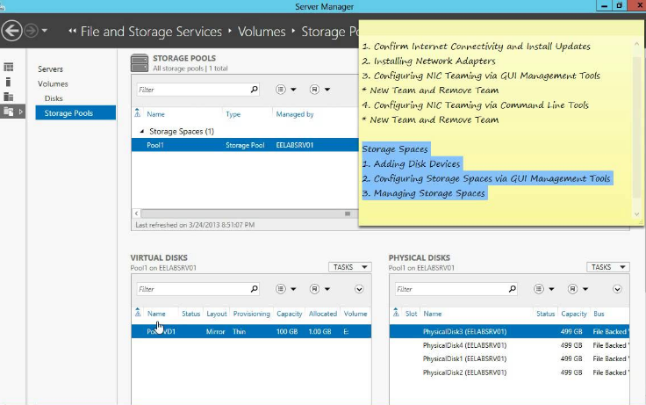Click File and Storage Services breadcrumb
The image size is (646, 405).
151,32
